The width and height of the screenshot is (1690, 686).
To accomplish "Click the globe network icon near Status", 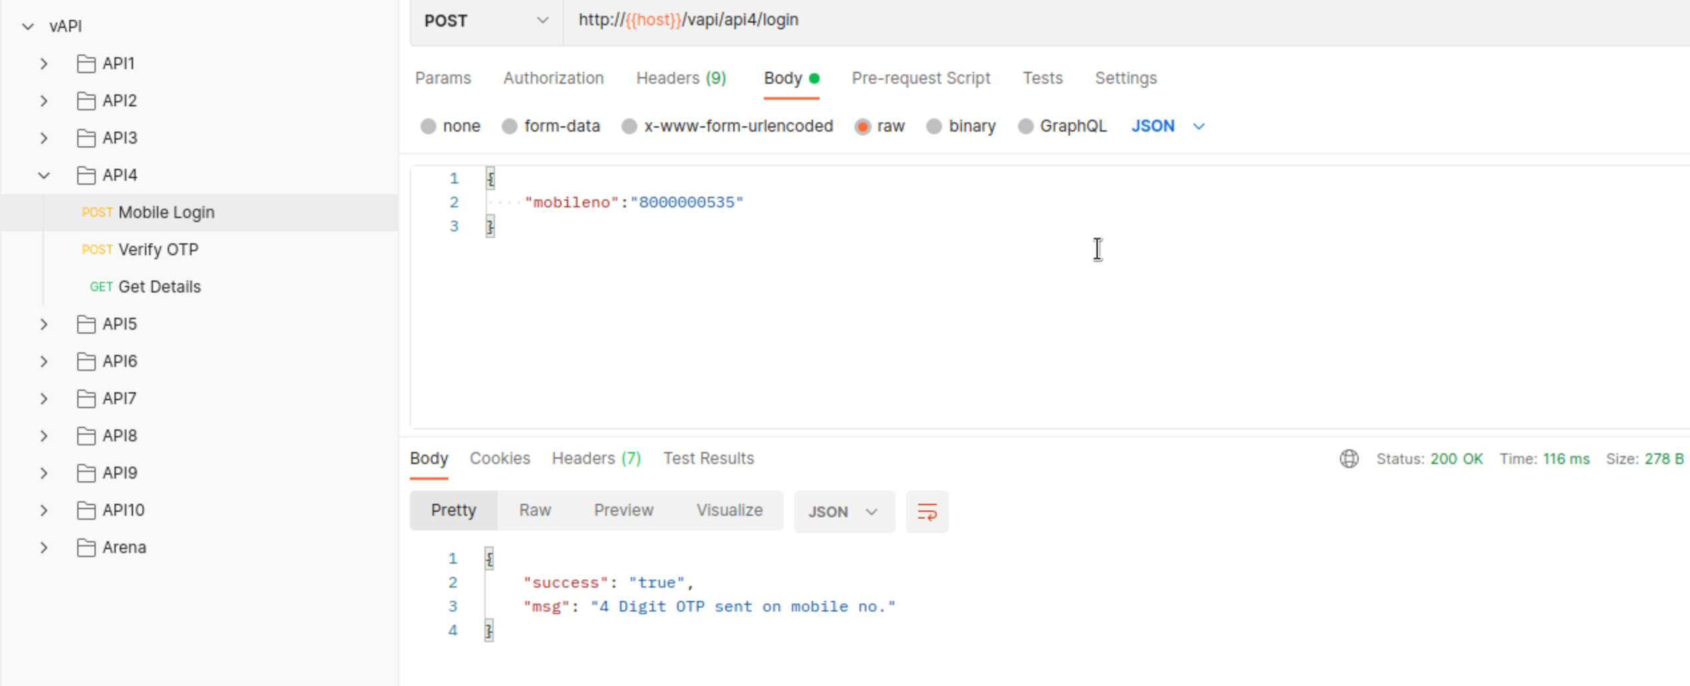I will click(x=1349, y=459).
